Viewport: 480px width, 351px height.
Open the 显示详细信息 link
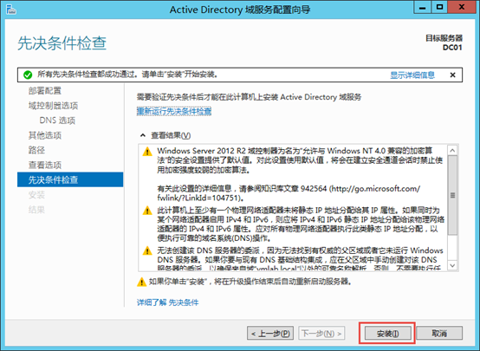412,75
